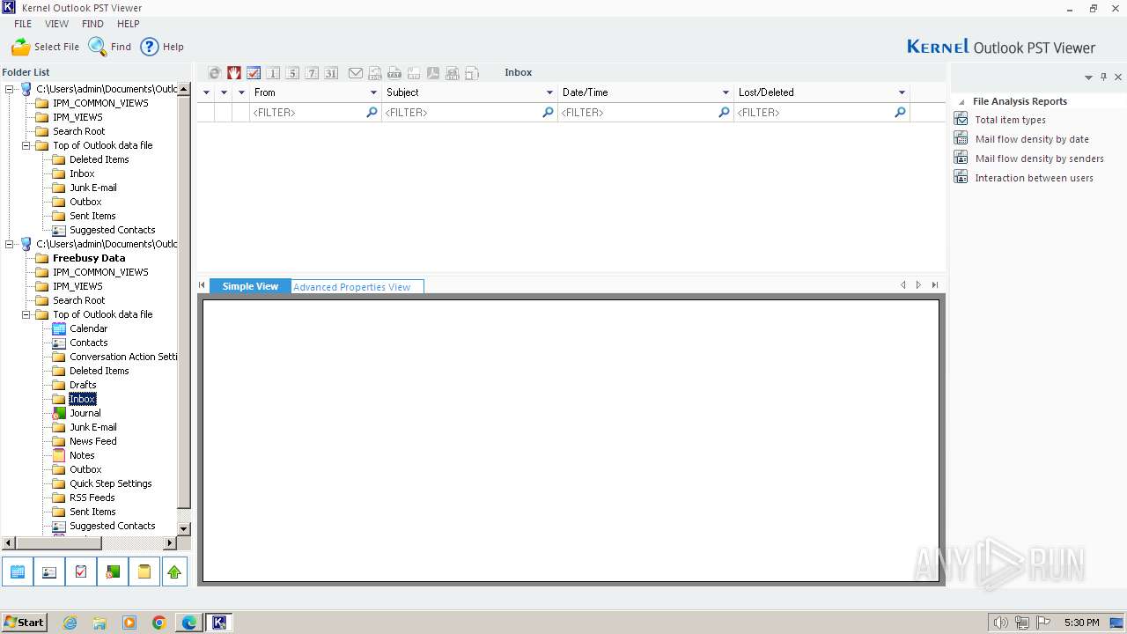The height and width of the screenshot is (634, 1127).
Task: Open the Journal shortcut at bottom panel
Action: pos(113,572)
